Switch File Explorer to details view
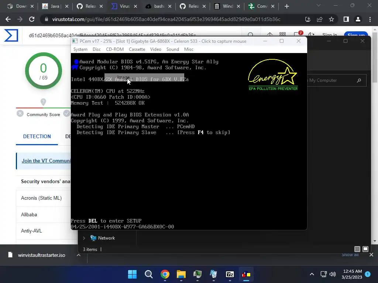378x283 pixels. coord(357,249)
